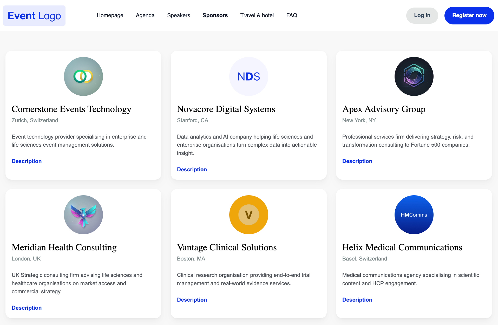Image resolution: width=498 pixels, height=325 pixels.
Task: Open Description link for Vantage Clinical Solutions
Action: coord(192,300)
